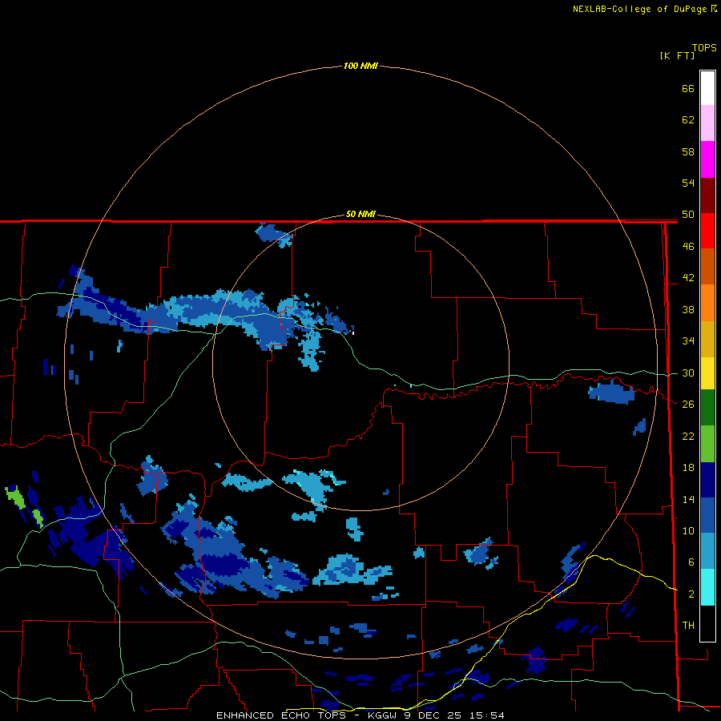Click the ENHANCED ECHO TOPS caption text

click(281, 715)
